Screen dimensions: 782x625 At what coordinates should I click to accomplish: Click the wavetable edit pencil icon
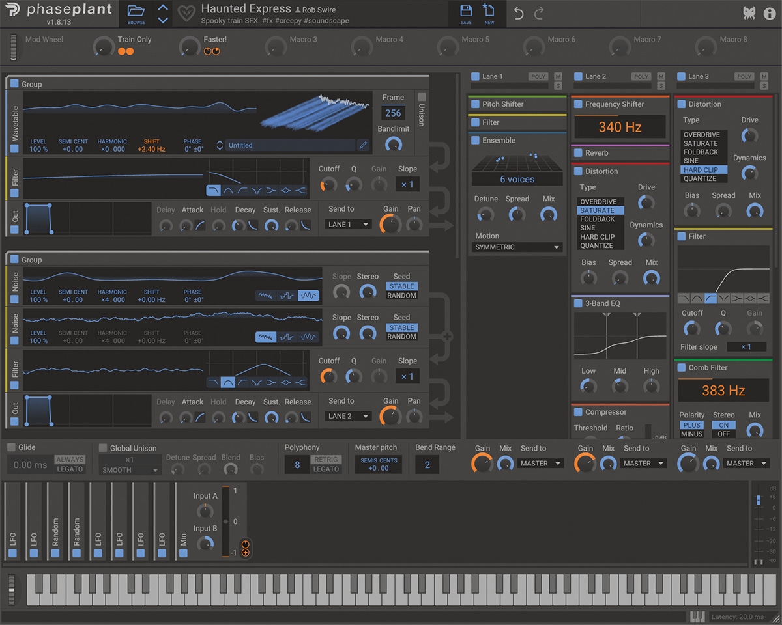[363, 145]
